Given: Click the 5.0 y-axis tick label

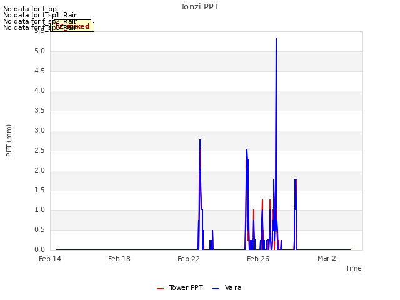Looking at the screenshot, I should point(39,51).
